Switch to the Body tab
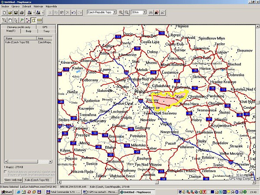Viewport: 260px width, 195px height. click(29, 31)
